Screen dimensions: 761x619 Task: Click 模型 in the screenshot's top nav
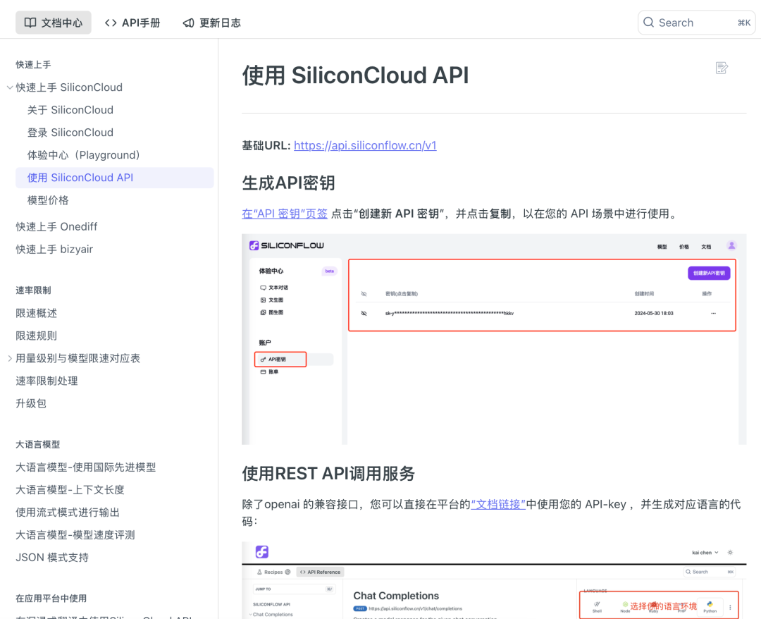pyautogui.click(x=662, y=247)
